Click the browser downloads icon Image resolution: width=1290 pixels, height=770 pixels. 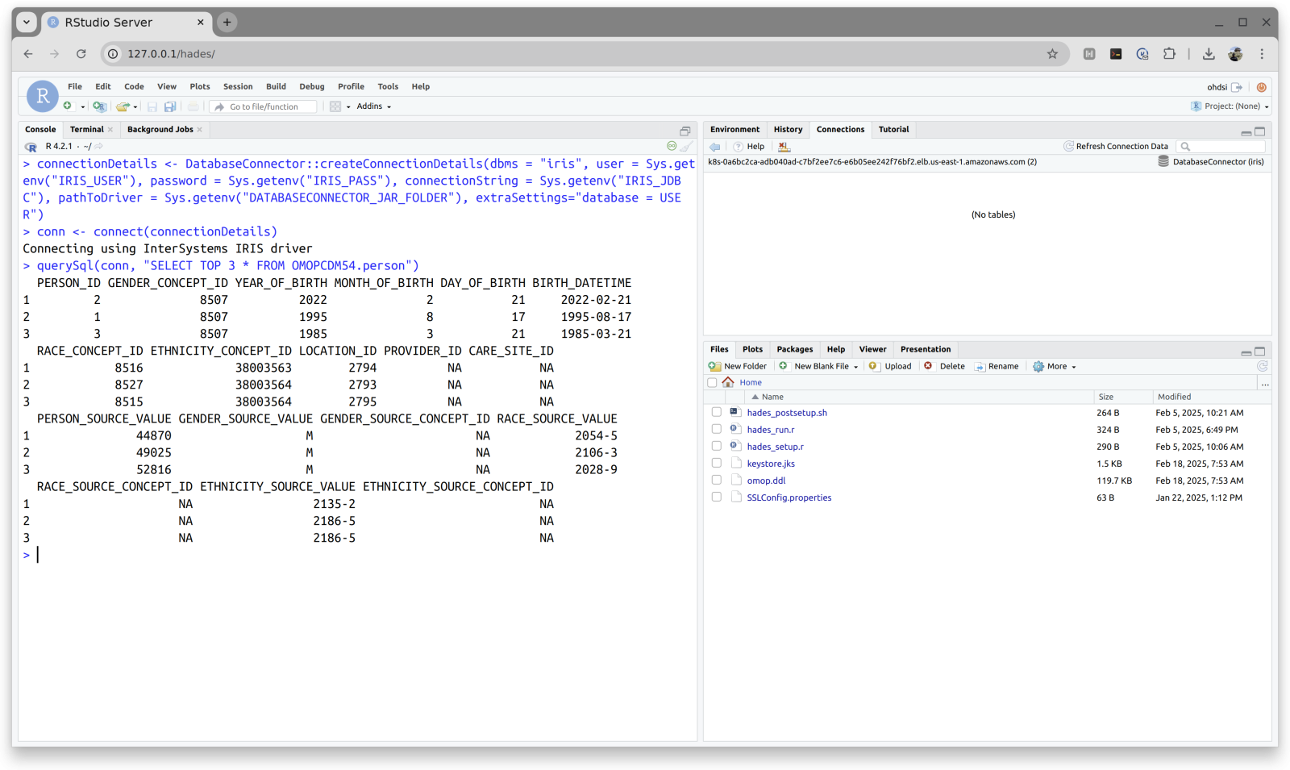pos(1209,54)
